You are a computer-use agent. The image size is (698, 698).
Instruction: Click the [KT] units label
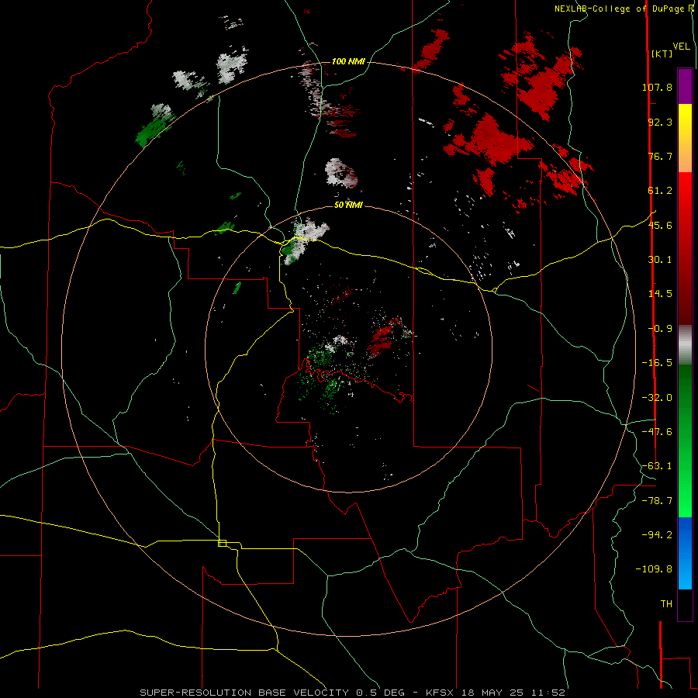click(x=662, y=54)
